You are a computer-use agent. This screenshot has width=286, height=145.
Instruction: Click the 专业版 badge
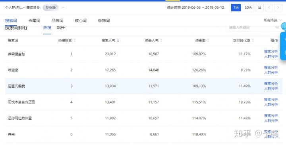click(x=51, y=8)
